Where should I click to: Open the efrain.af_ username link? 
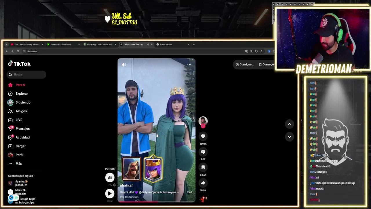(x=127, y=185)
